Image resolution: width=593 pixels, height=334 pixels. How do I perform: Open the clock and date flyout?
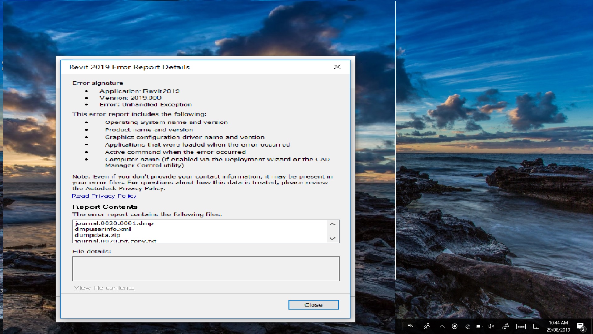click(x=558, y=326)
